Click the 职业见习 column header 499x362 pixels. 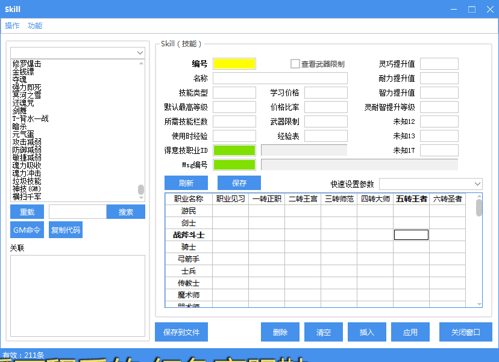tap(230, 199)
